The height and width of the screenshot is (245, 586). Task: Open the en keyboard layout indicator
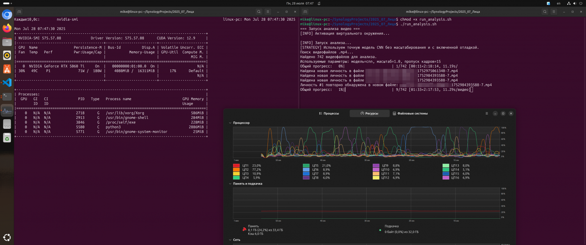coord(559,3)
